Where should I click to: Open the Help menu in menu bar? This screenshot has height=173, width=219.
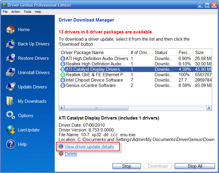coord(38,12)
